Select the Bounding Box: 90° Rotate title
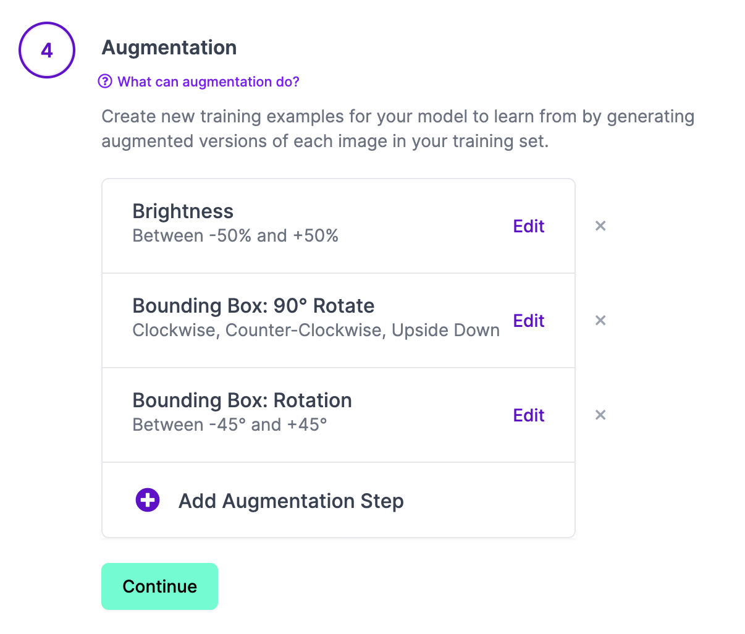The height and width of the screenshot is (634, 745). pos(253,306)
